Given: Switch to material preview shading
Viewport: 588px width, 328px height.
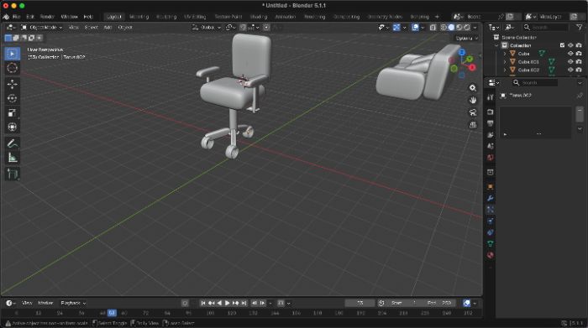Looking at the screenshot, I should coord(459,28).
